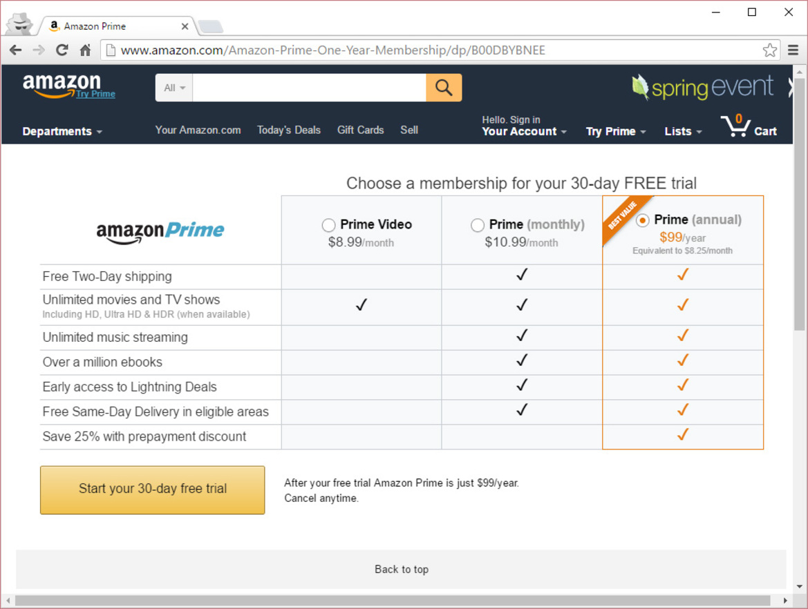The width and height of the screenshot is (808, 609).
Task: Click the '$99/year' price
Action: coord(682,238)
